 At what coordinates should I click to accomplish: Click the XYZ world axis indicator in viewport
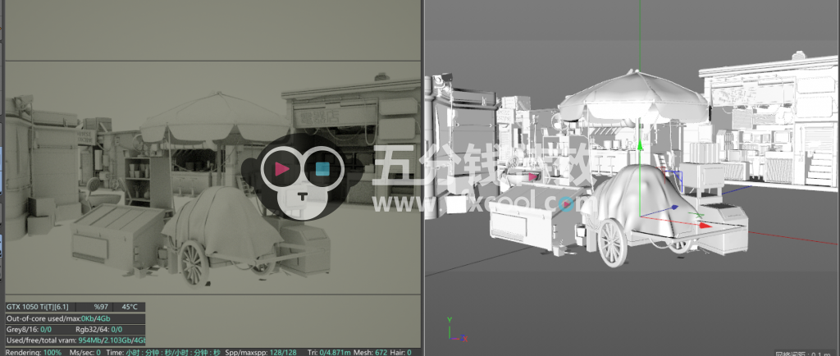coord(456,330)
